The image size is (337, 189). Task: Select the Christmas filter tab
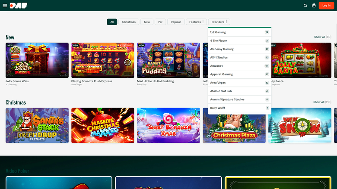click(129, 22)
